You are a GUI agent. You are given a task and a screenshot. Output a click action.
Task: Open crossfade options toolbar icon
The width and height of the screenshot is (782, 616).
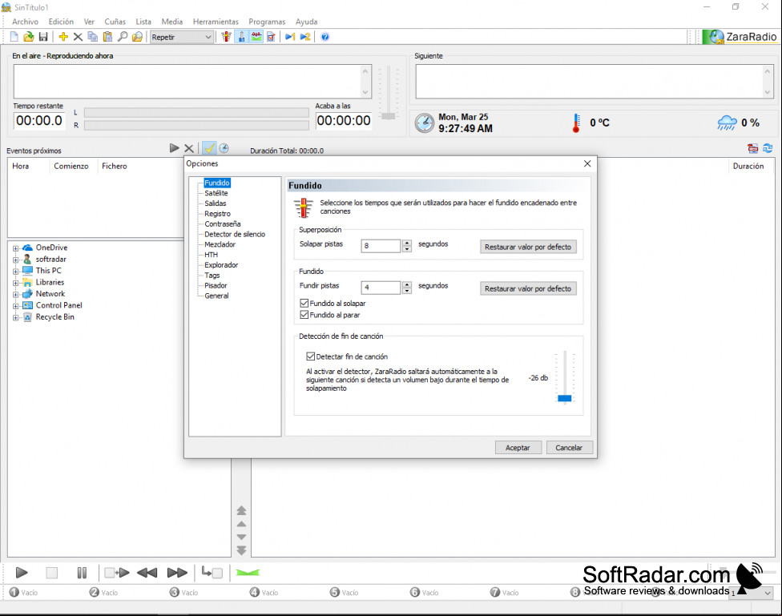(227, 37)
